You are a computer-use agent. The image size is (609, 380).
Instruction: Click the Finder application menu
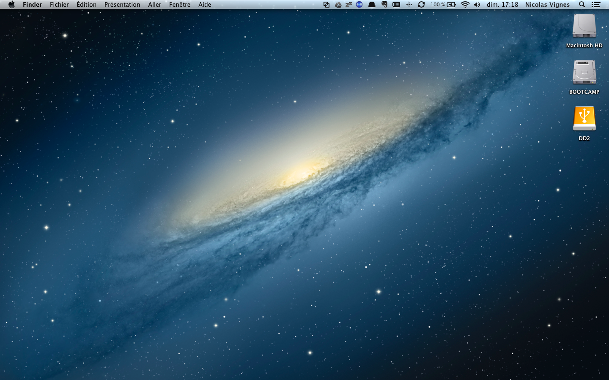tap(33, 5)
